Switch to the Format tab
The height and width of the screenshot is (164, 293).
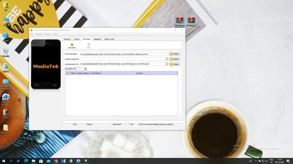pyautogui.click(x=76, y=39)
